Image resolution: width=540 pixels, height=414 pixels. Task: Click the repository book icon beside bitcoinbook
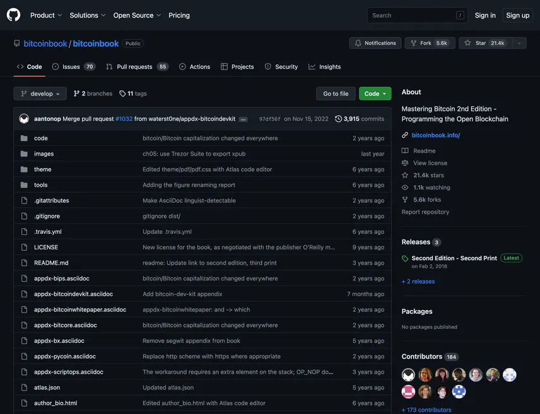click(17, 43)
